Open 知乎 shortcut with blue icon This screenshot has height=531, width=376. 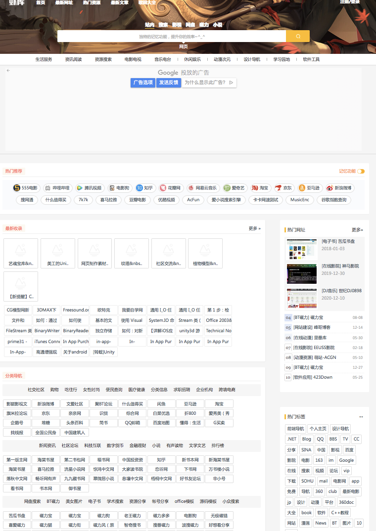point(144,188)
